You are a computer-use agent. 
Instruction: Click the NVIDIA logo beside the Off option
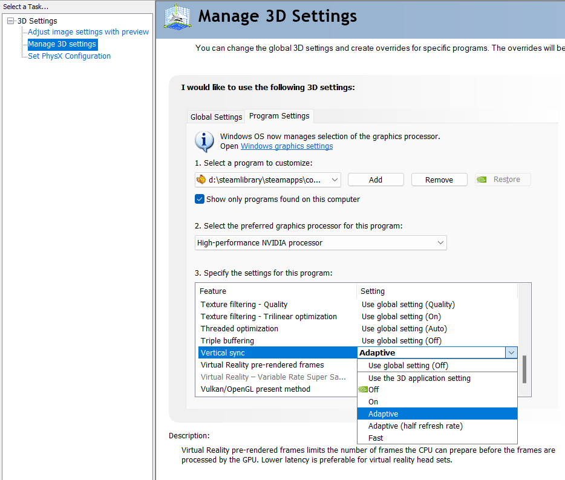[363, 390]
